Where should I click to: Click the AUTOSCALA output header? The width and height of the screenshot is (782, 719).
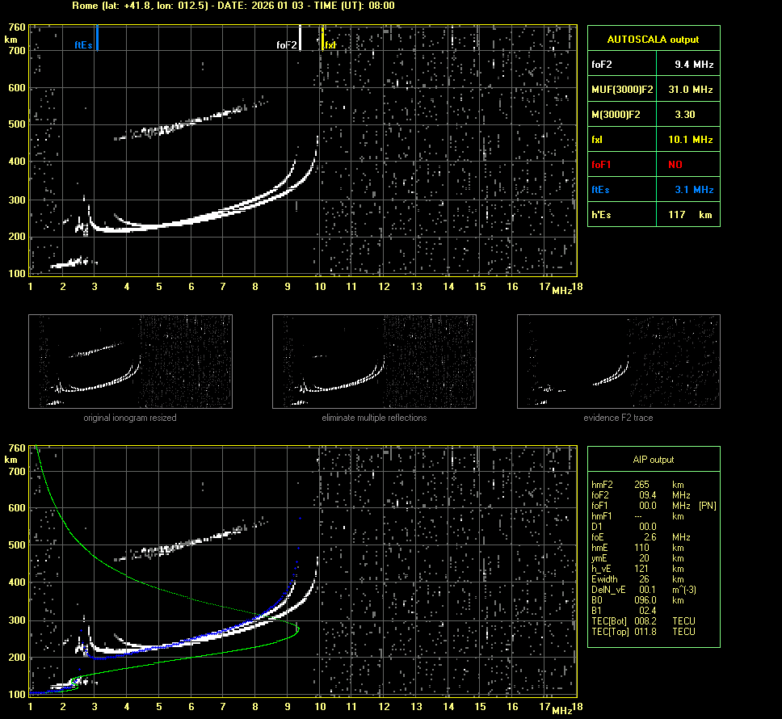pyautogui.click(x=653, y=39)
